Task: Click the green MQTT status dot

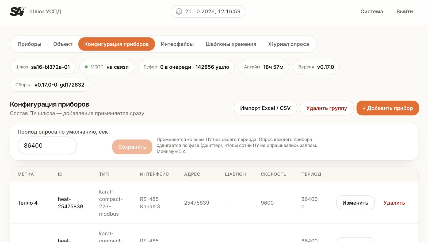Action: pyautogui.click(x=86, y=67)
